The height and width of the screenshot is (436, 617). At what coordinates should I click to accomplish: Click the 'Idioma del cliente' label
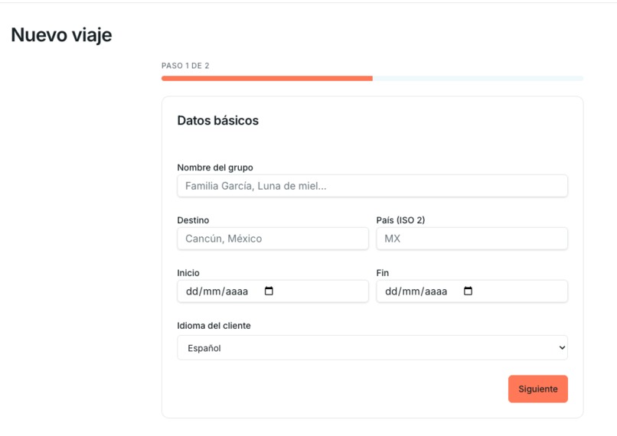click(214, 326)
